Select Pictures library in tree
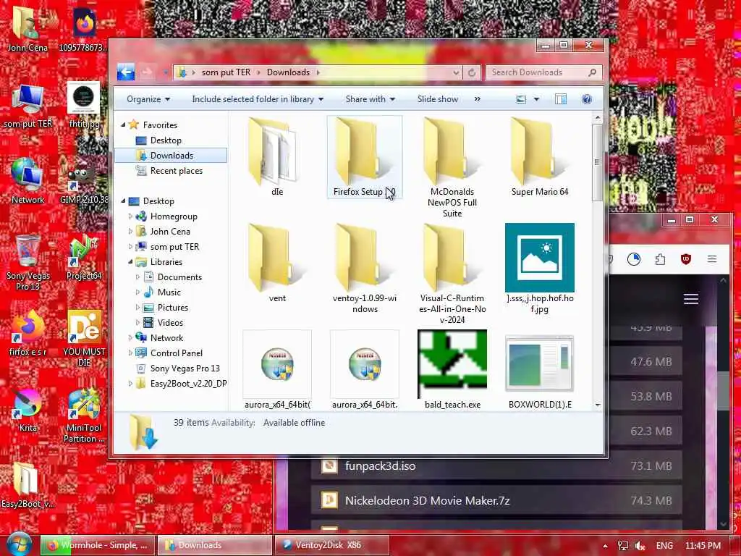The width and height of the screenshot is (741, 556). [x=172, y=307]
